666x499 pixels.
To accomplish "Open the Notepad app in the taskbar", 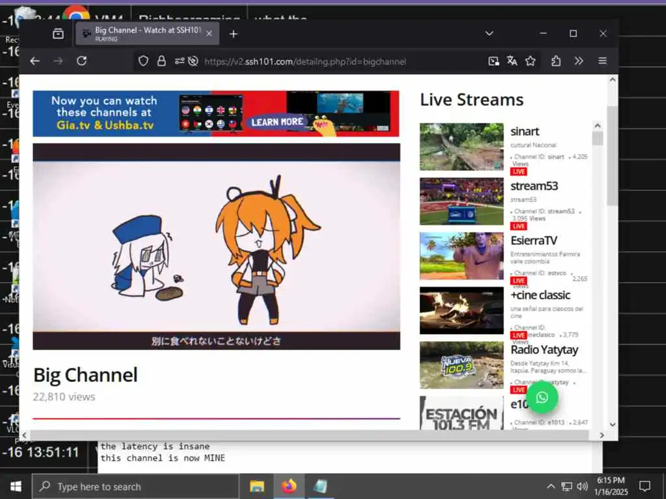I will pos(320,486).
